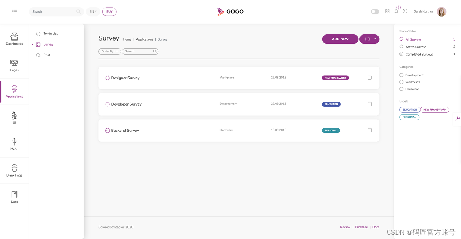Open UI section in the sidebar

coord(14,118)
